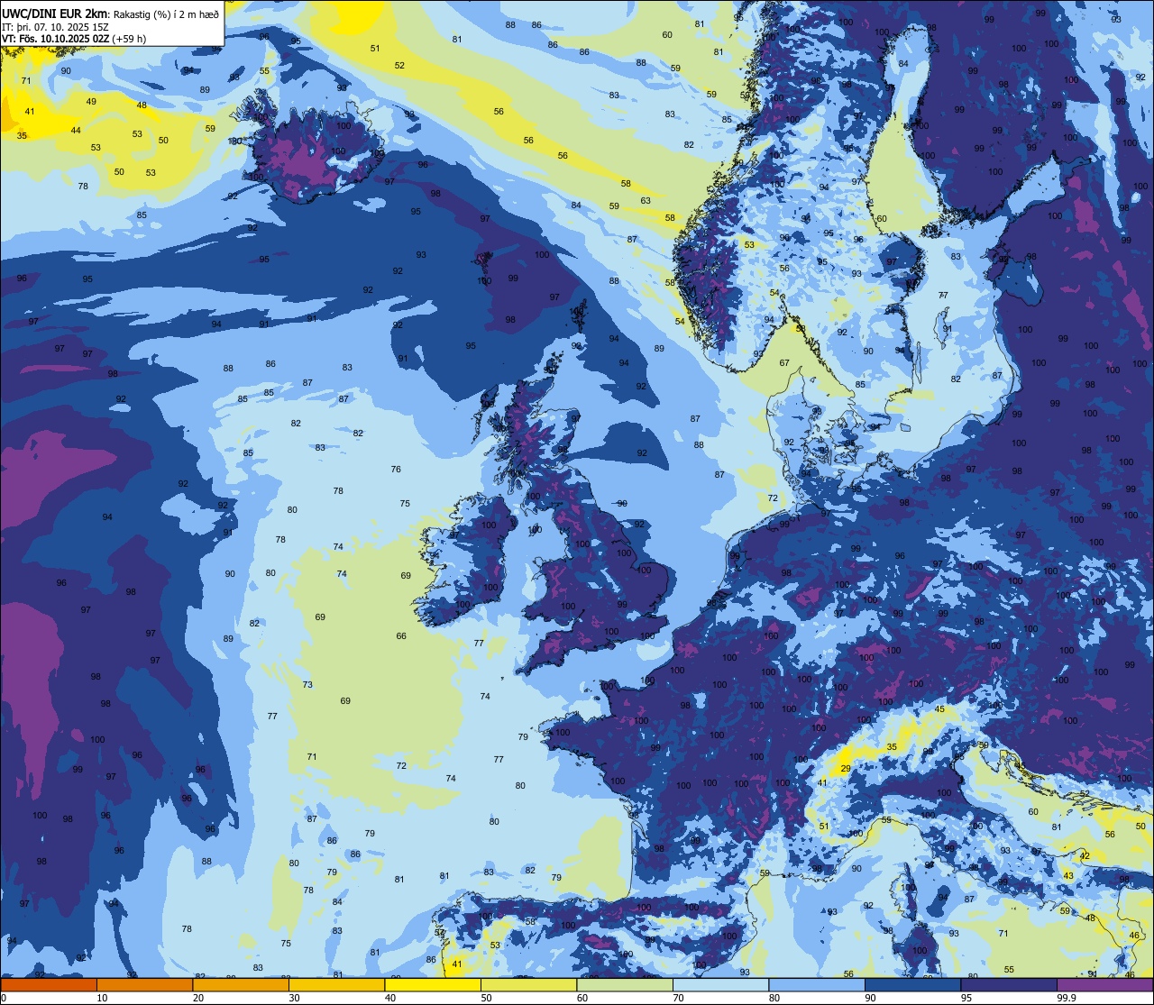
Task: Click the "Rakastig (%) í 2 m hæð" label
Action: (x=164, y=14)
